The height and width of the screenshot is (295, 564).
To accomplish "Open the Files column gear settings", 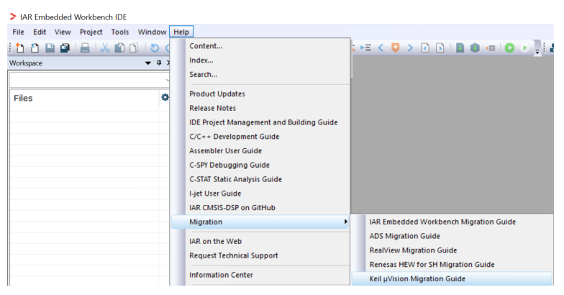I will [x=165, y=97].
